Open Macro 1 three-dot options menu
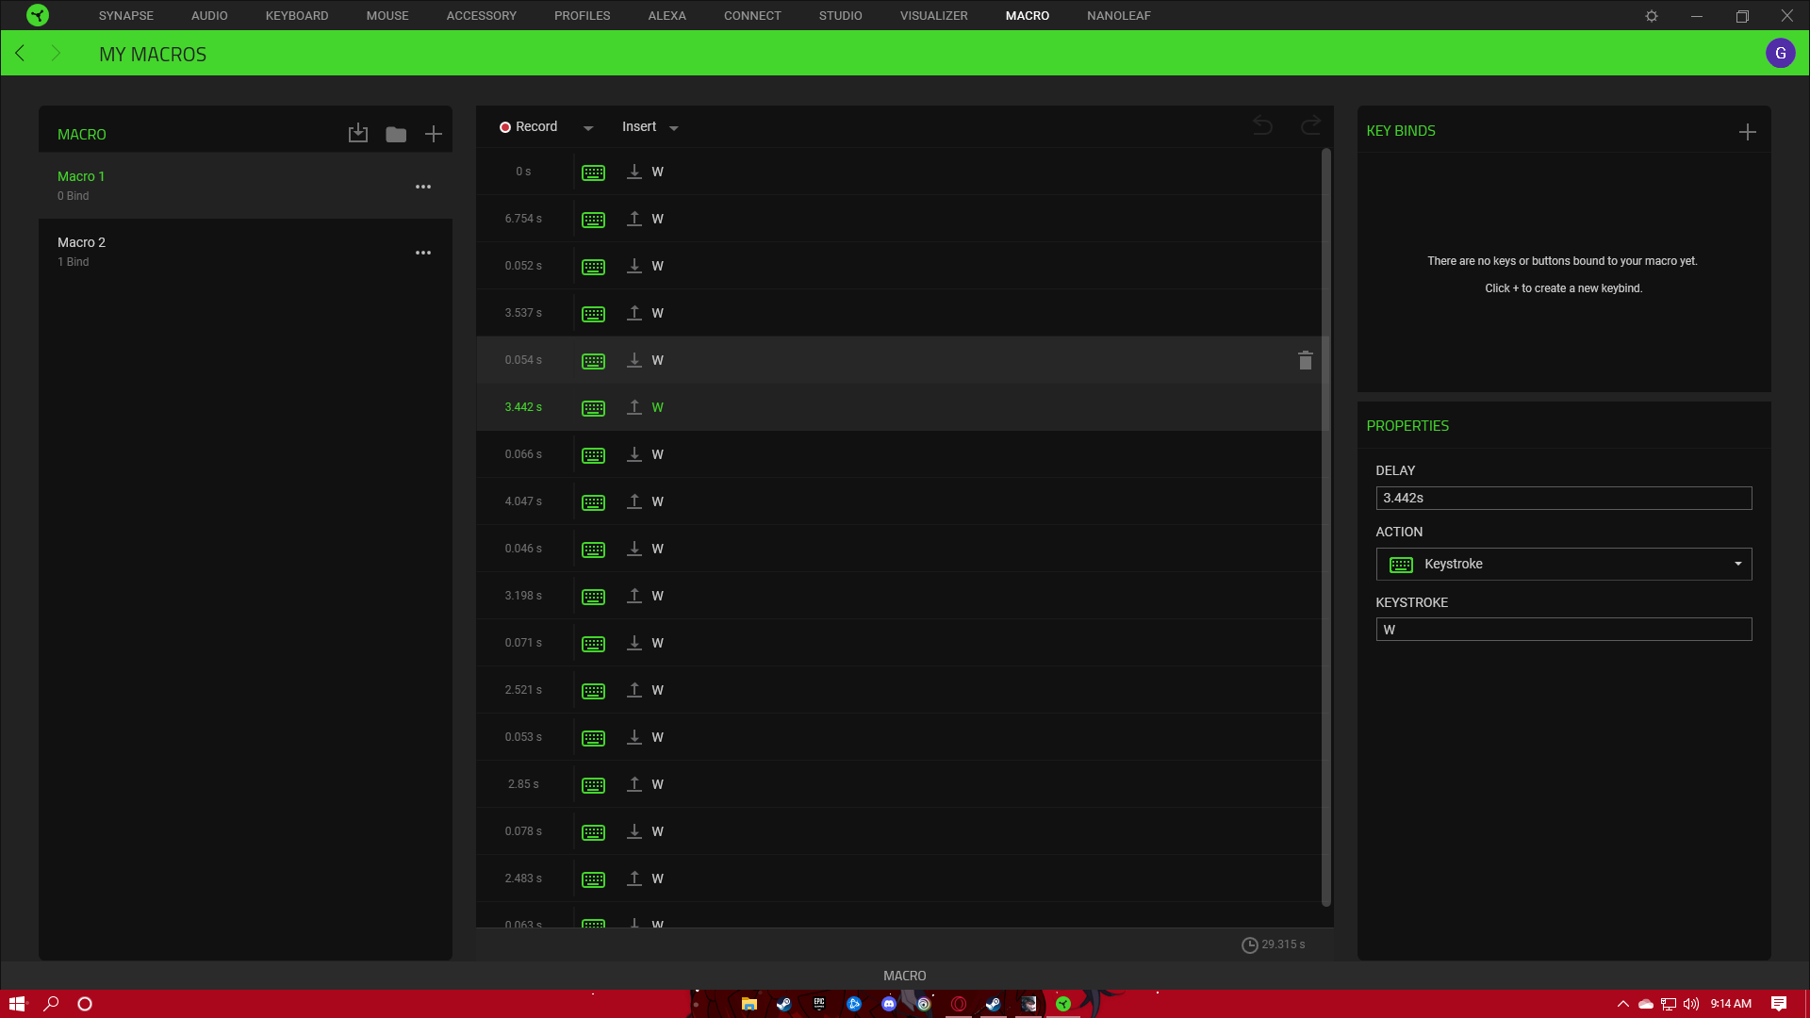Image resolution: width=1810 pixels, height=1018 pixels. click(x=423, y=187)
